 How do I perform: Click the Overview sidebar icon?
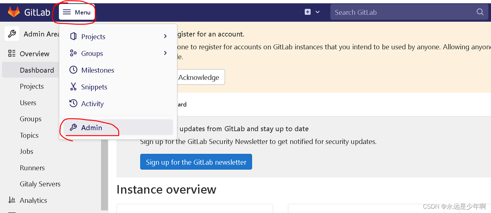[x=12, y=54]
